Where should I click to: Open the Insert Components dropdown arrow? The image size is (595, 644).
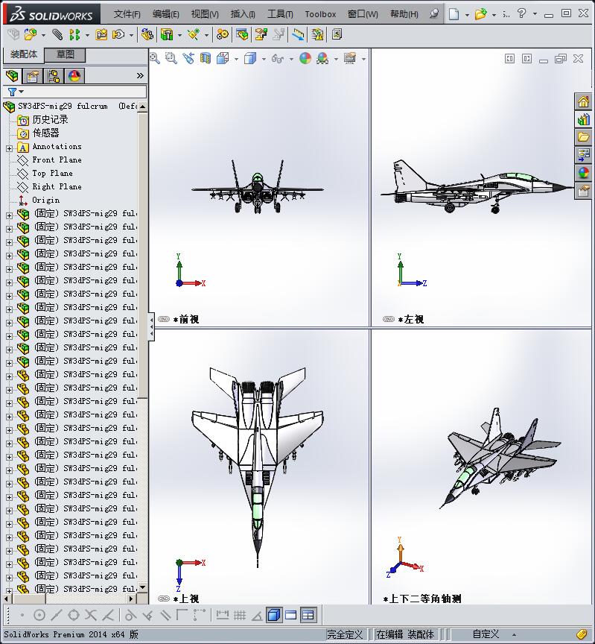(x=43, y=35)
